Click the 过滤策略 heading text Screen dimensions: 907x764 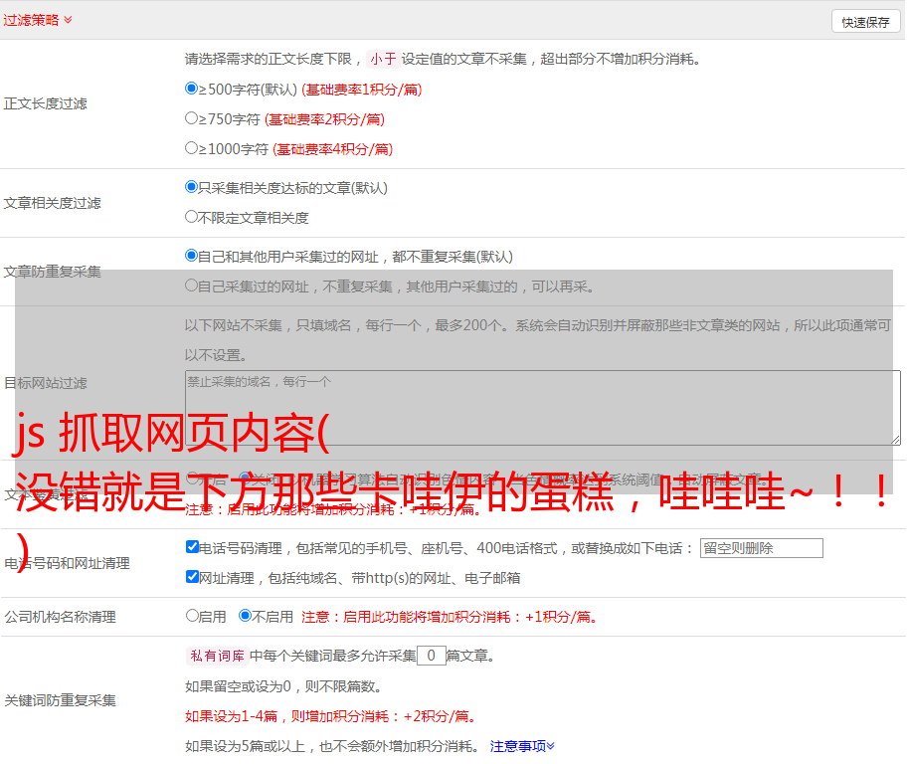(31, 20)
